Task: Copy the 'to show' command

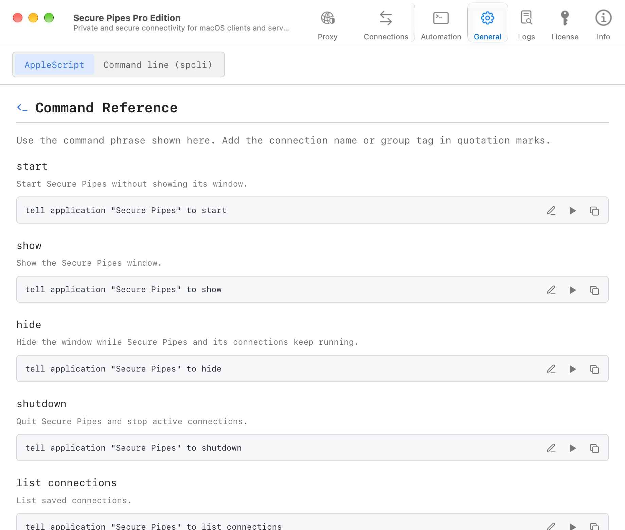Action: (594, 290)
